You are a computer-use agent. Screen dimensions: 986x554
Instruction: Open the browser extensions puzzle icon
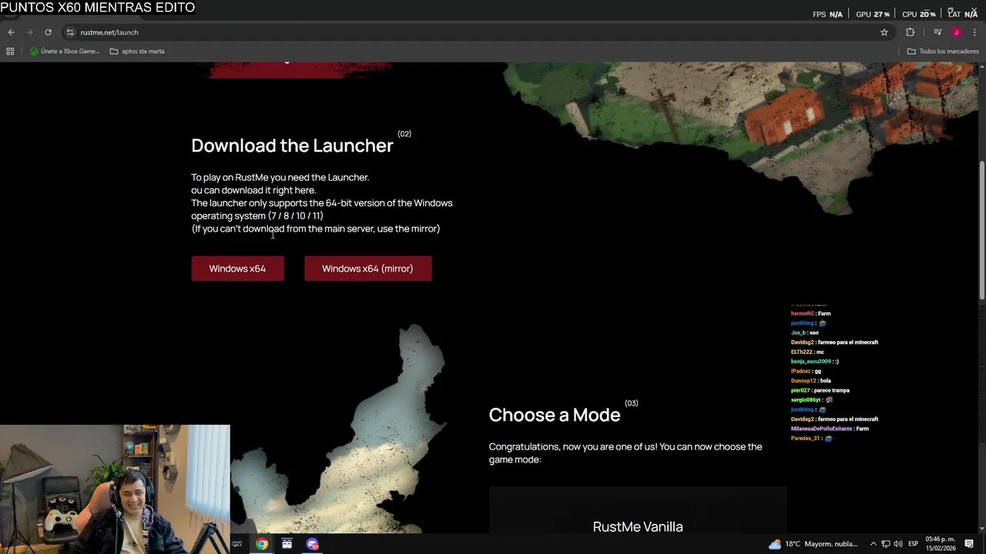(x=911, y=32)
